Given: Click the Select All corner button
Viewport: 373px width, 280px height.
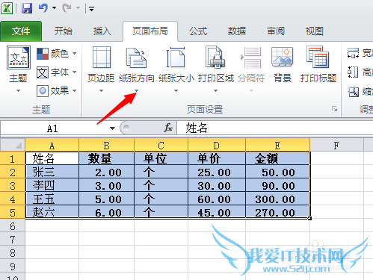Looking at the screenshot, I should pyautogui.click(x=13, y=145).
